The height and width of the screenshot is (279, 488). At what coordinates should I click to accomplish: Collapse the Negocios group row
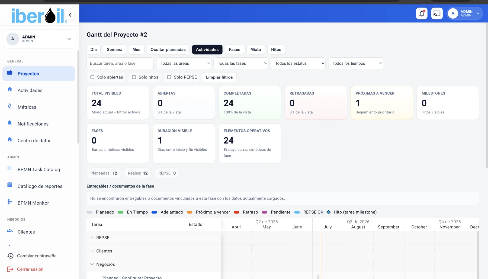92,264
